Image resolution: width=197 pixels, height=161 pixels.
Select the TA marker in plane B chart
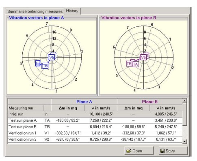point(135,64)
